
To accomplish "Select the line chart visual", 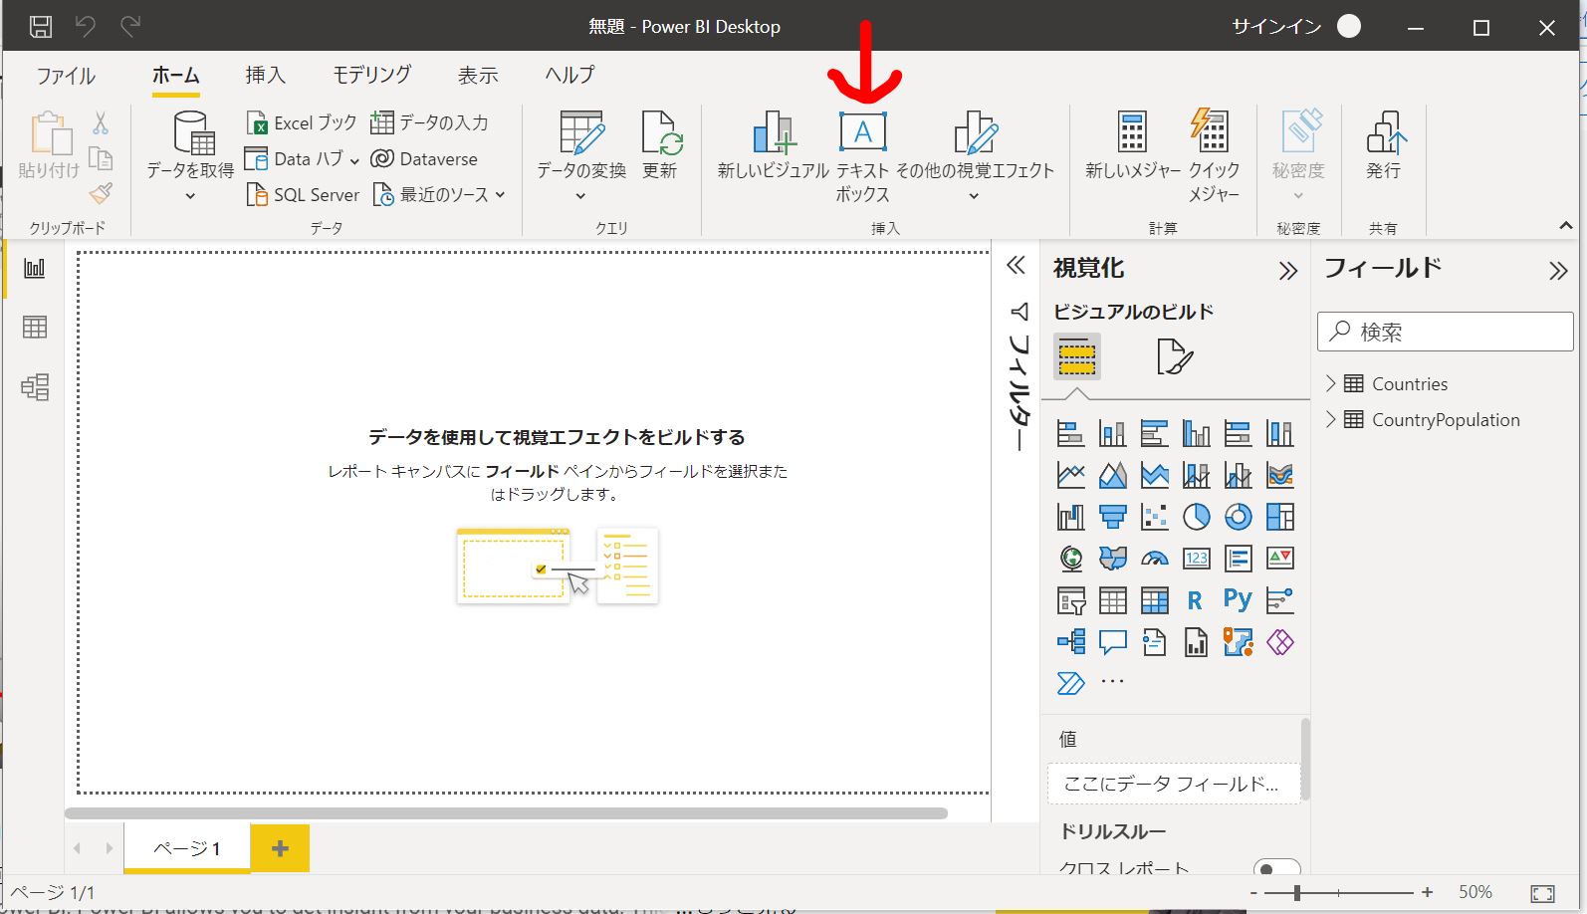I will click(x=1070, y=475).
